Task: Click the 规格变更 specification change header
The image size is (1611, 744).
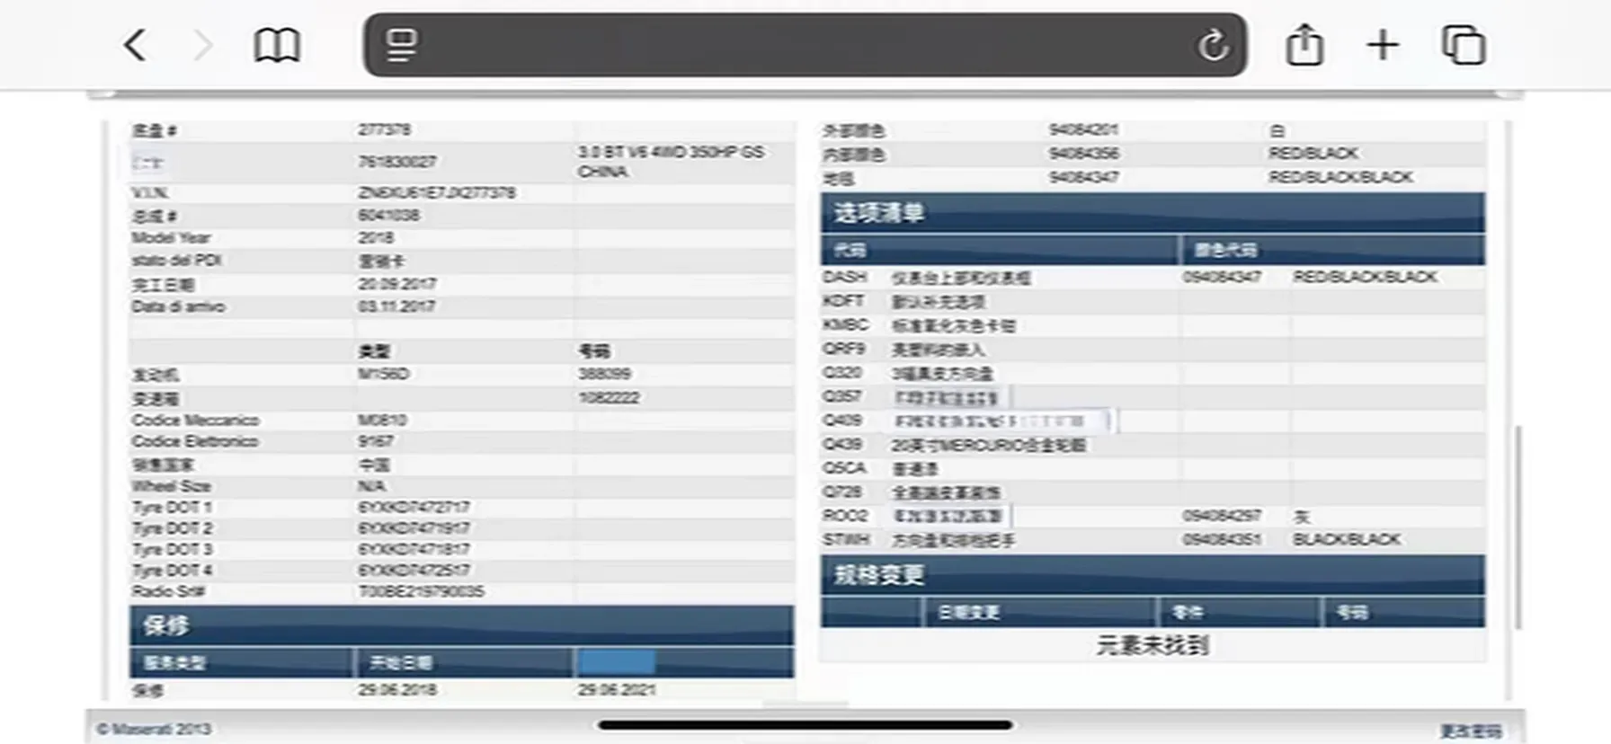Action: point(878,575)
